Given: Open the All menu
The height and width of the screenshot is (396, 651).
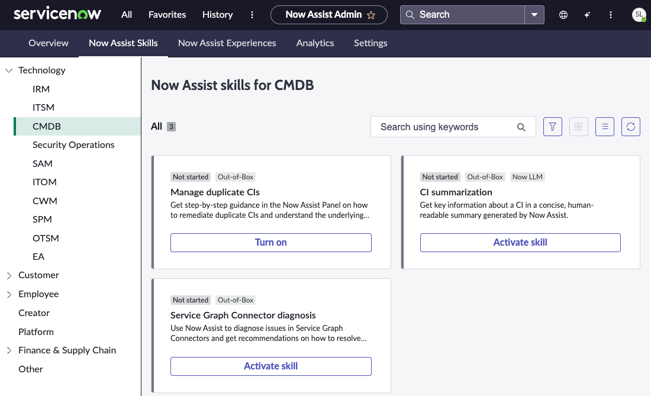Looking at the screenshot, I should click(126, 15).
